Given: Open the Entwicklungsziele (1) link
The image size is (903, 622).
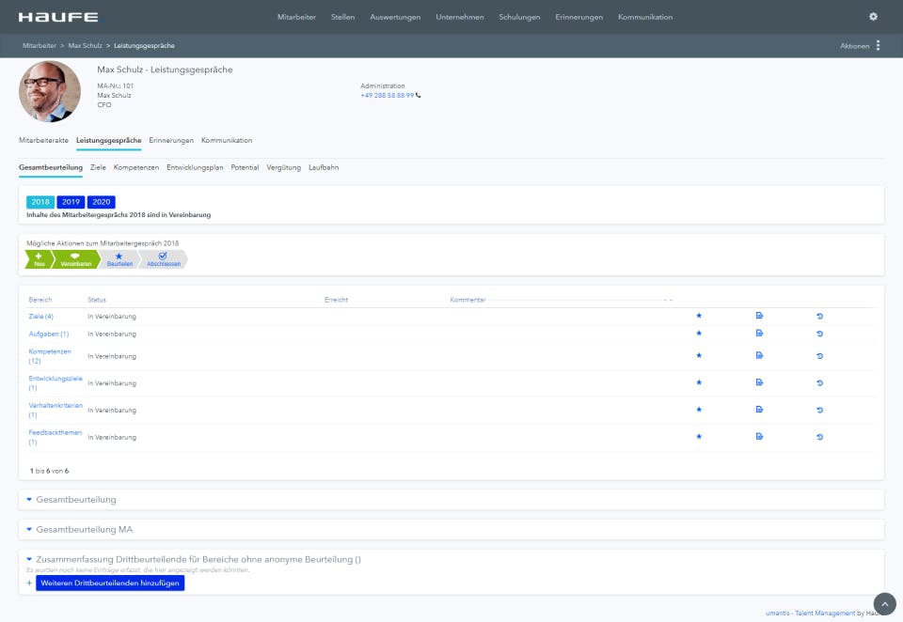Looking at the screenshot, I should click(x=55, y=383).
